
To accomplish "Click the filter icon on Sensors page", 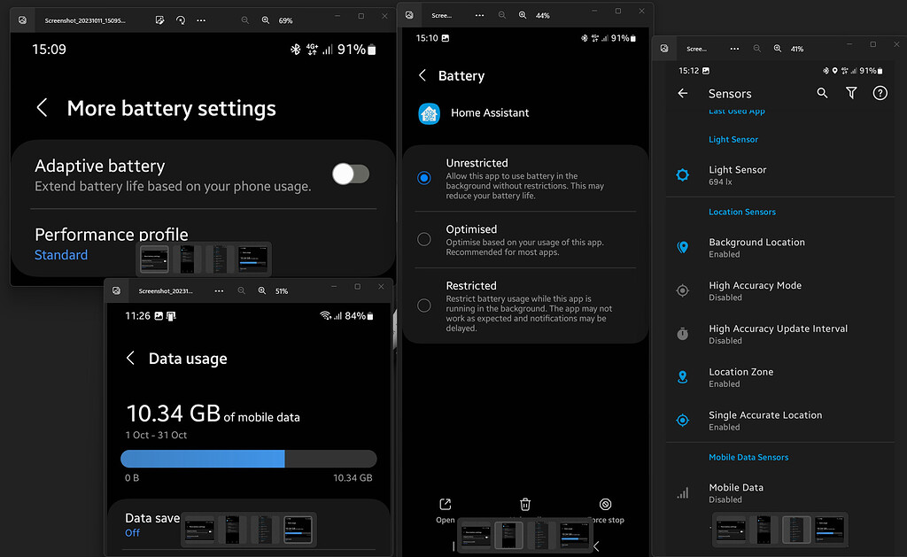I will point(850,92).
